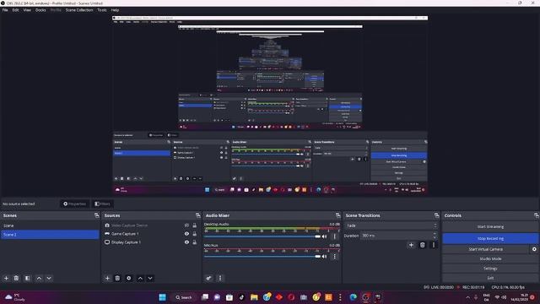Image resolution: width=540 pixels, height=304 pixels.
Task: Pop out the Audio Mixer dock
Action: coord(337,215)
